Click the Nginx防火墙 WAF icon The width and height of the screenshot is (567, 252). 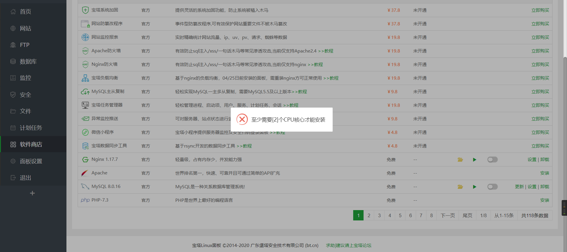pos(85,64)
